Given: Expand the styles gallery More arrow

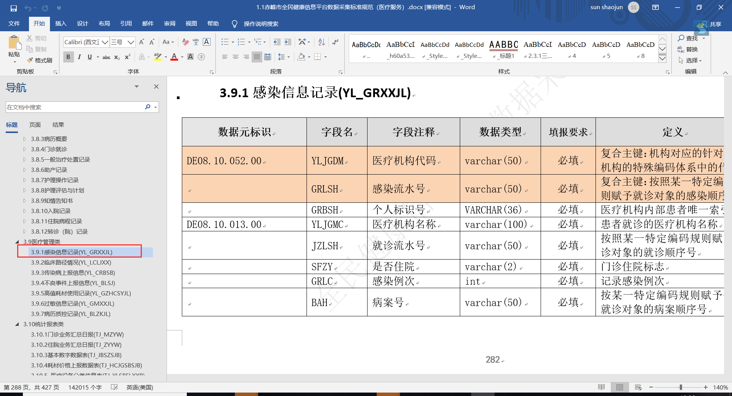Looking at the screenshot, I should click(x=663, y=58).
